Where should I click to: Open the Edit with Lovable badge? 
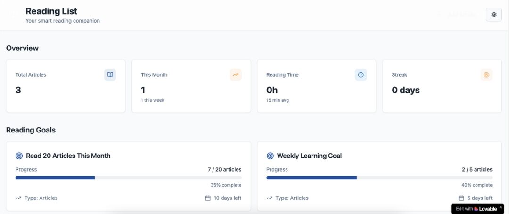point(476,209)
